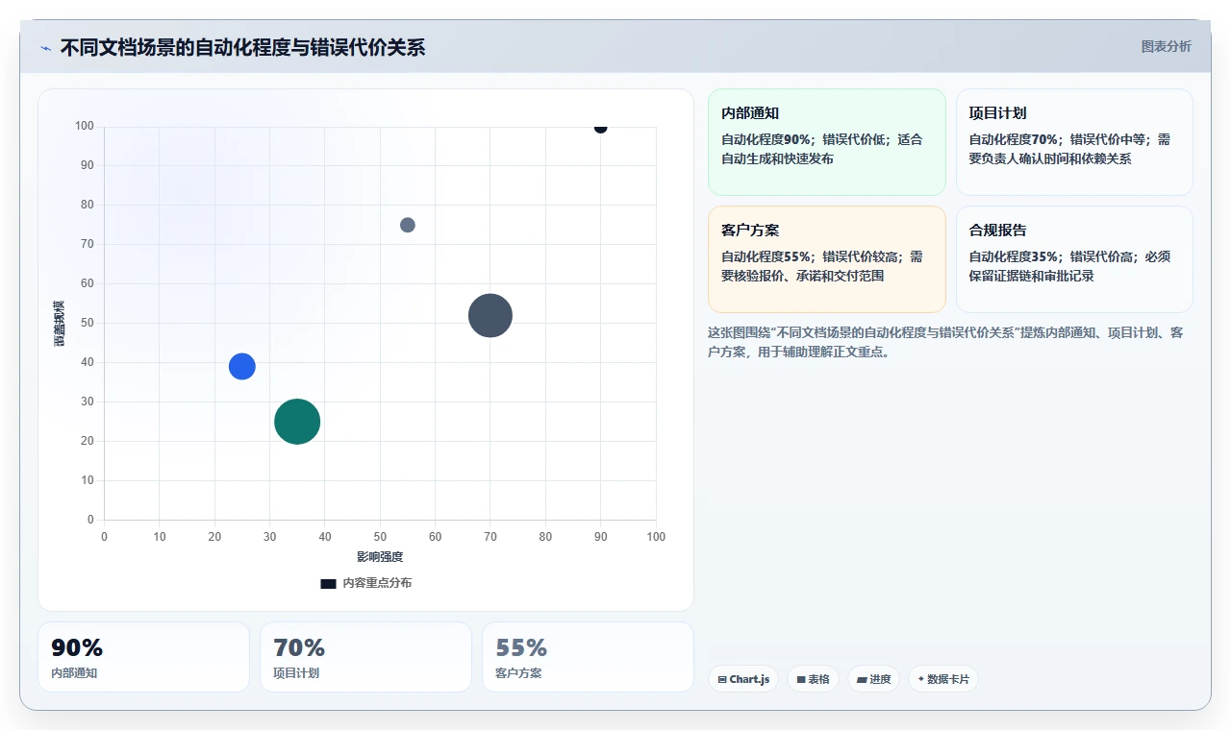The width and height of the screenshot is (1231, 730).
Task: Select the blue bubble on the chart
Action: click(x=242, y=366)
